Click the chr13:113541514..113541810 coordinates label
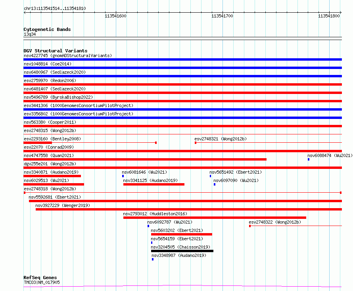The image size is (353, 291). tap(55, 9)
